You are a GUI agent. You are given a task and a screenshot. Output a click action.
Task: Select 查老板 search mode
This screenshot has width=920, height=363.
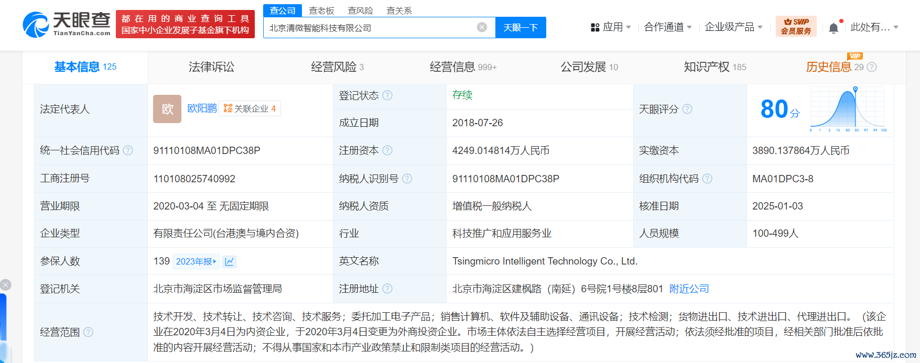tap(321, 10)
